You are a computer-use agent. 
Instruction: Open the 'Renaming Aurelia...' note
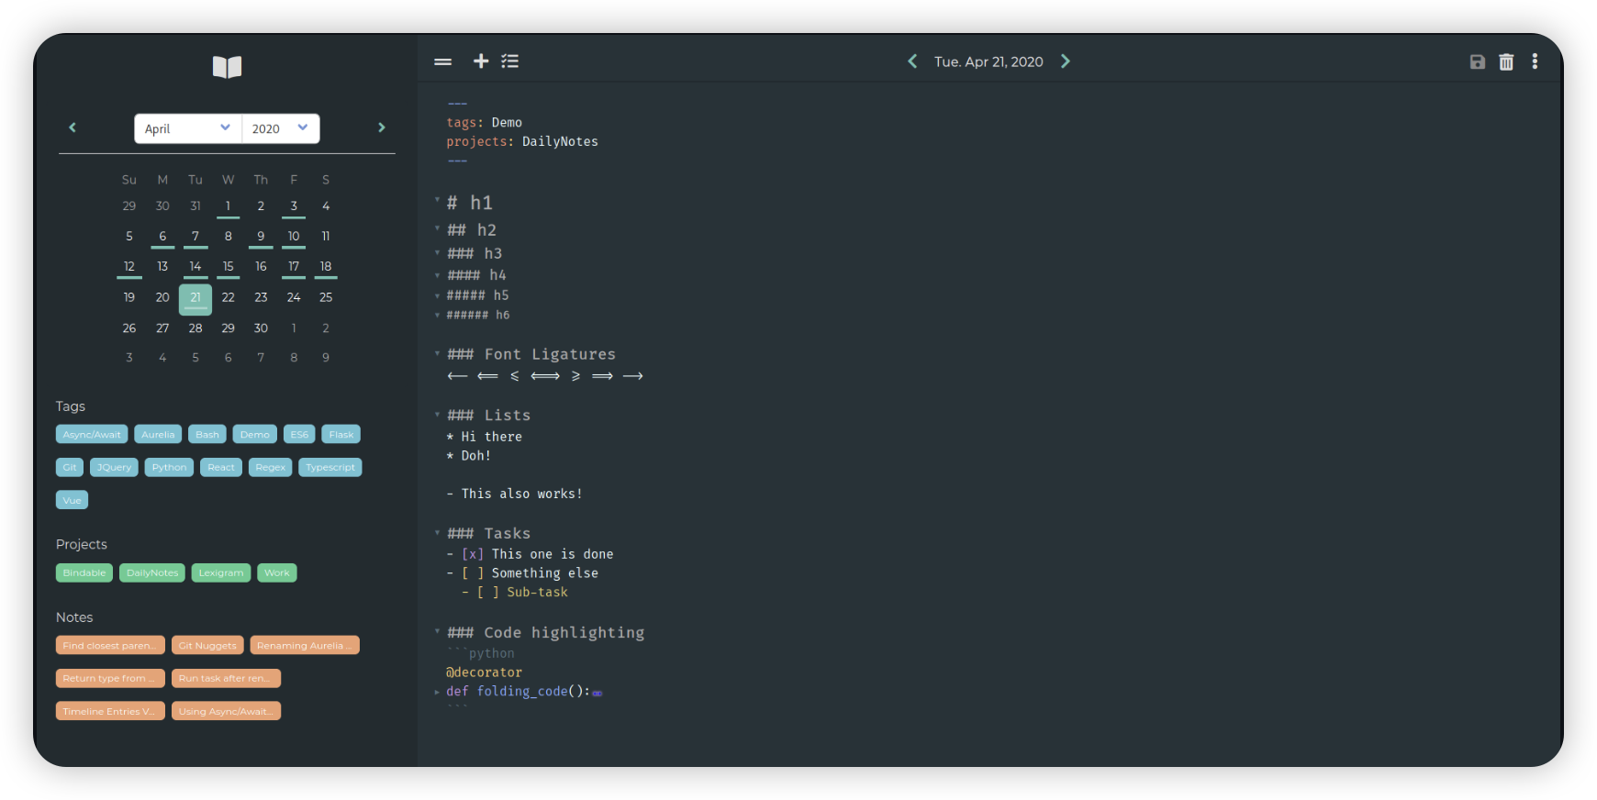coord(305,646)
